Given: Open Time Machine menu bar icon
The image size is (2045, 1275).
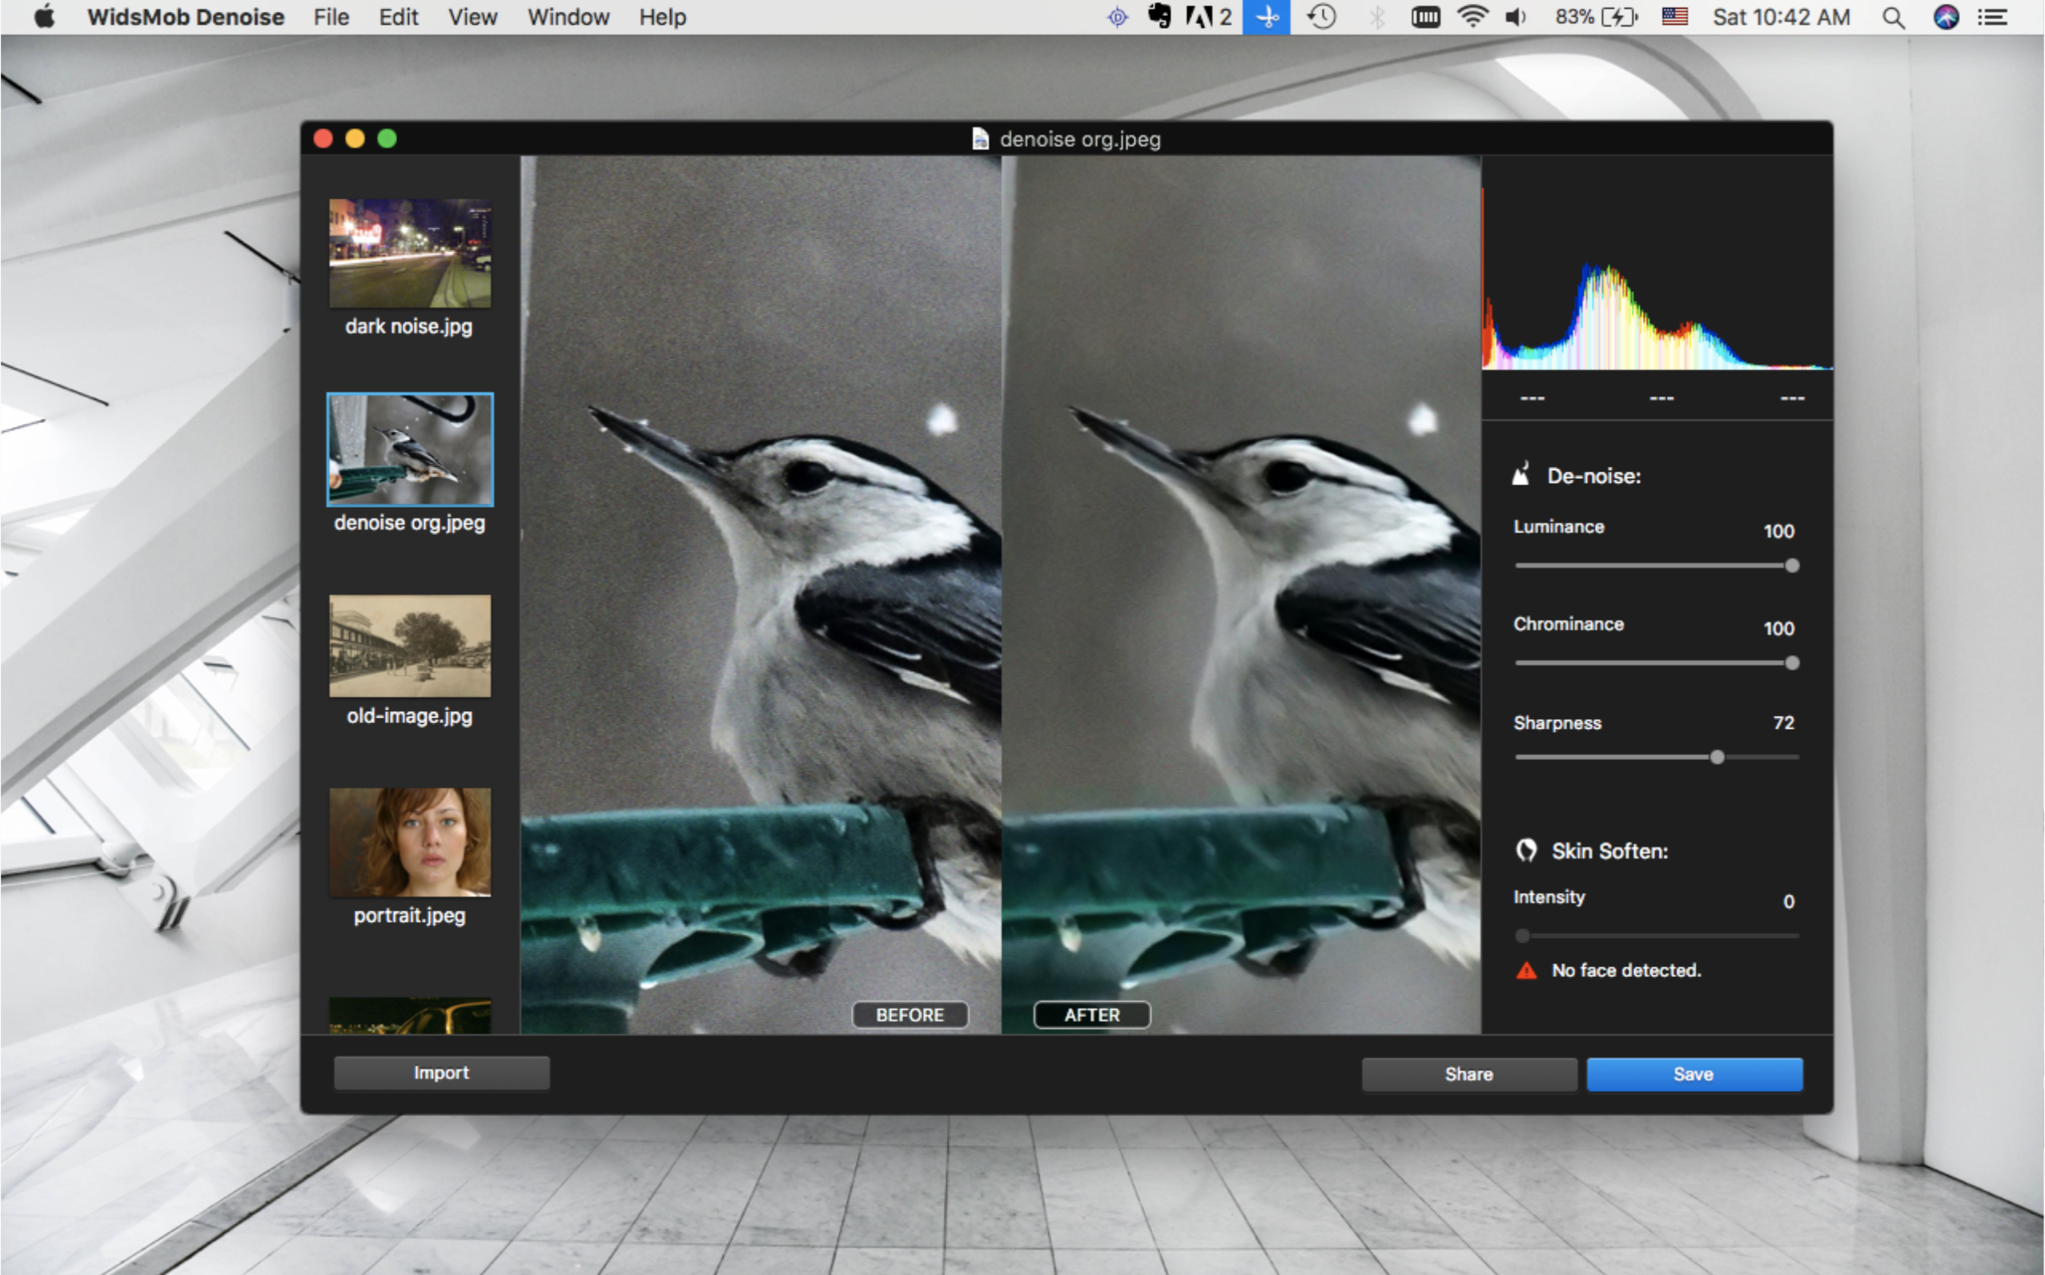Looking at the screenshot, I should tap(1321, 18).
